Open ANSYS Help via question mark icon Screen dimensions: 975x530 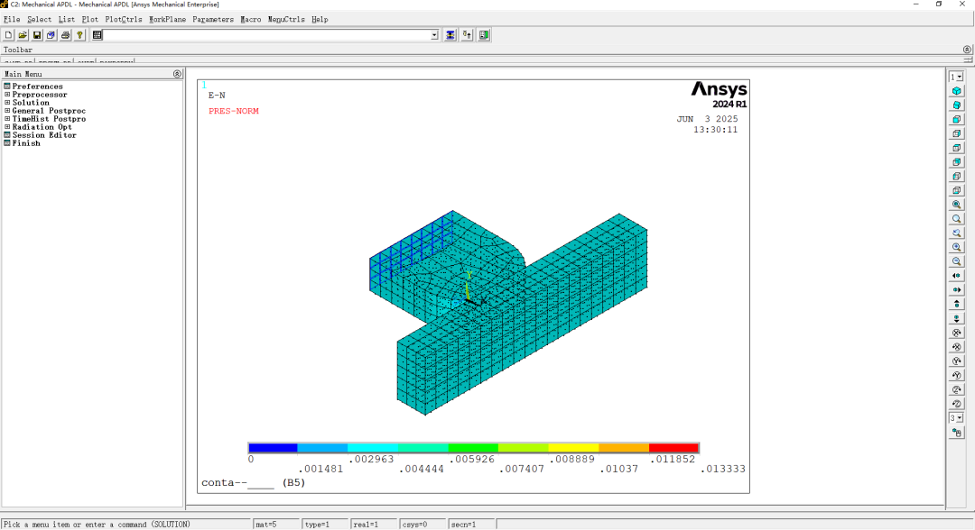click(80, 35)
